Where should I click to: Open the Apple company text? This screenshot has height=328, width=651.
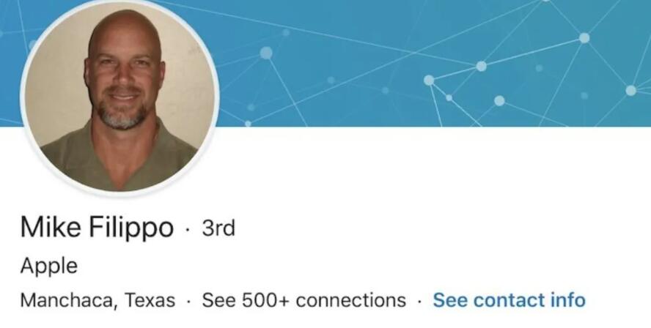(x=48, y=266)
